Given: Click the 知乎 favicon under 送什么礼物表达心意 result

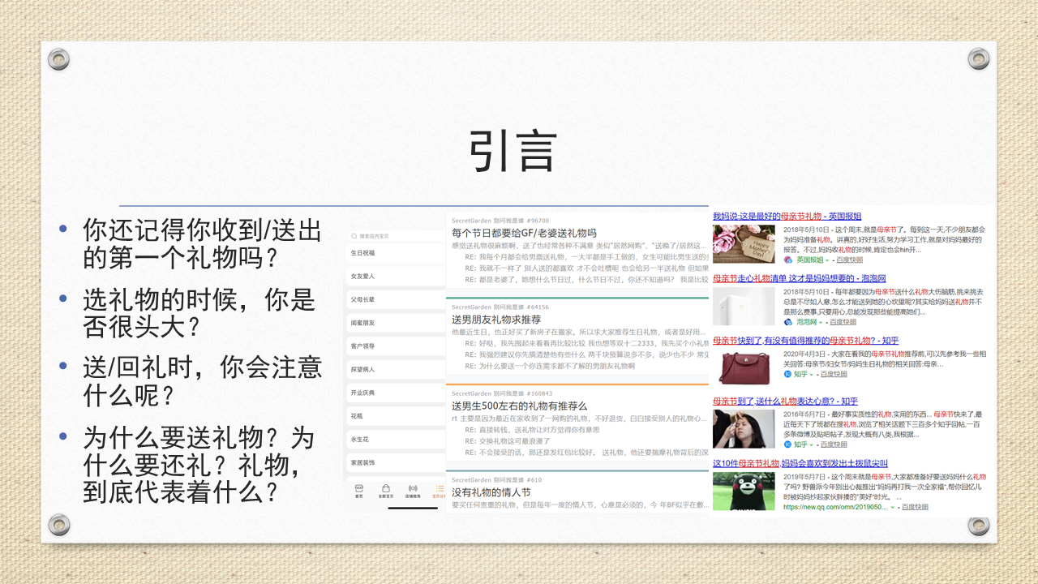Looking at the screenshot, I should pos(788,444).
